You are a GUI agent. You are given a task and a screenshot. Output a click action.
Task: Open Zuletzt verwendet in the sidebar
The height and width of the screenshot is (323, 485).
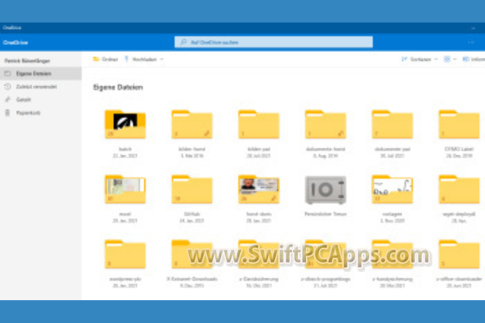tap(40, 87)
